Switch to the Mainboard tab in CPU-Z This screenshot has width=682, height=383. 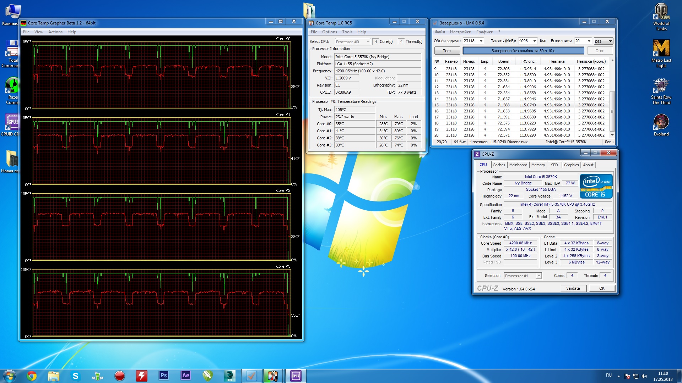518,165
